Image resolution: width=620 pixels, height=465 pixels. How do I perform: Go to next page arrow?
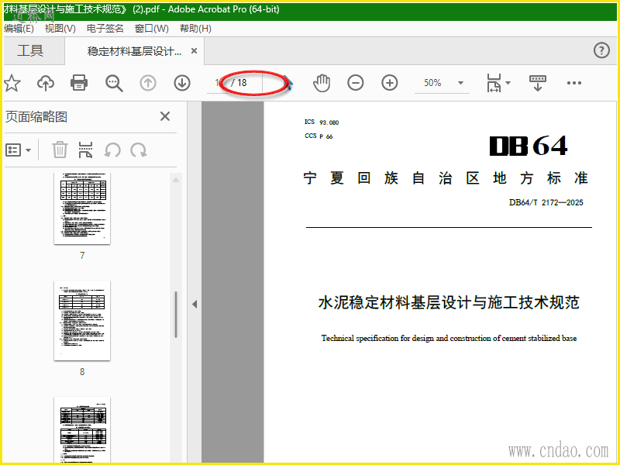182,84
